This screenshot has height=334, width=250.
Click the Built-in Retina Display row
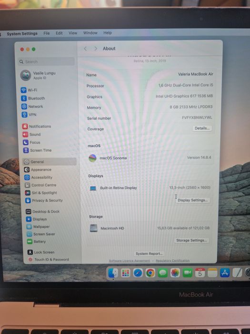tap(150, 188)
